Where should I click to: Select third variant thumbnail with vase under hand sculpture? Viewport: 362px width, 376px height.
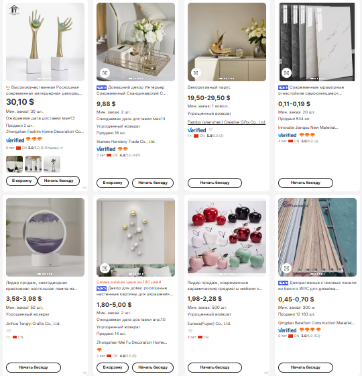(x=52, y=164)
